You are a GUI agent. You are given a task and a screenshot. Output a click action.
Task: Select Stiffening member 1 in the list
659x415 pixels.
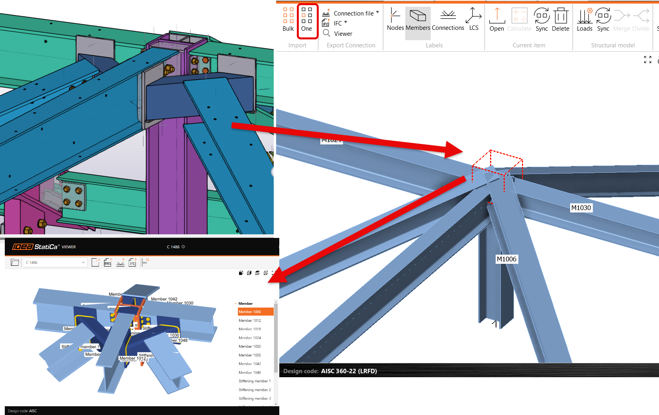click(255, 381)
